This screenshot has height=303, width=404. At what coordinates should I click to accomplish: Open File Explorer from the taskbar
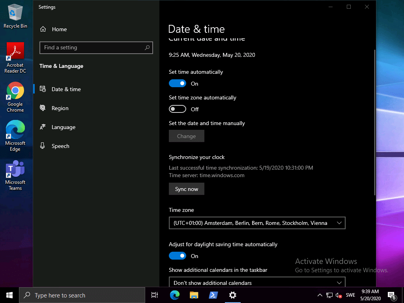pyautogui.click(x=194, y=295)
